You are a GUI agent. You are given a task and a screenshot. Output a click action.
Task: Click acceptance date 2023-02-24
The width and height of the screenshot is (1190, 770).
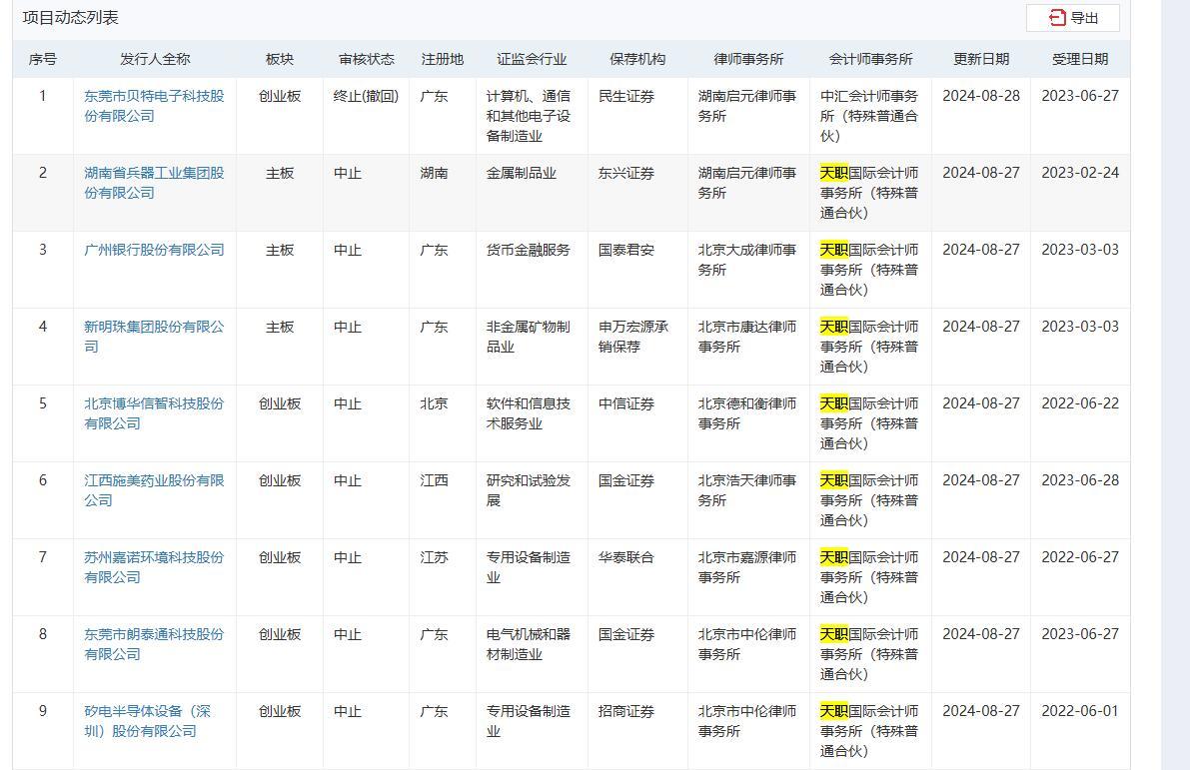click(1080, 173)
